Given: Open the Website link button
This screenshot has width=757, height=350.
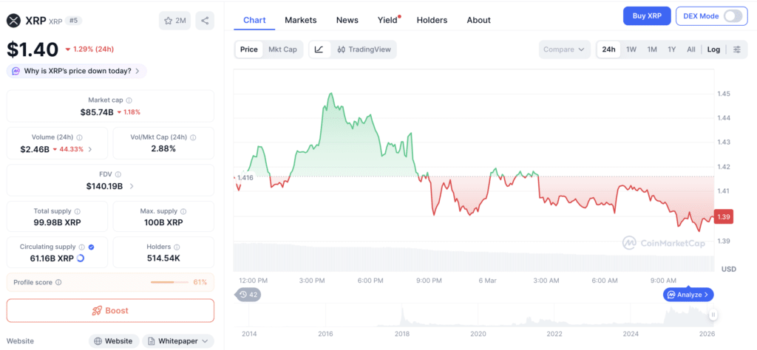Looking at the screenshot, I should [114, 341].
